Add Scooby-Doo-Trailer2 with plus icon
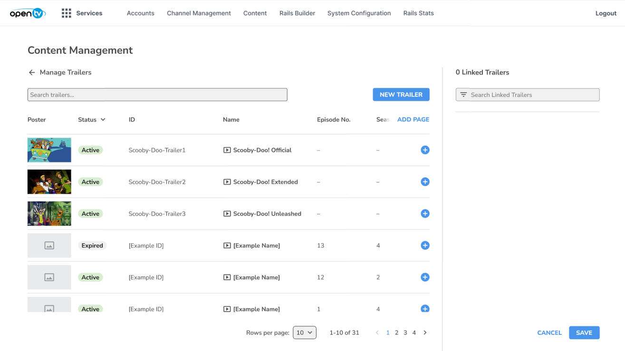This screenshot has width=625, height=351. (425, 182)
